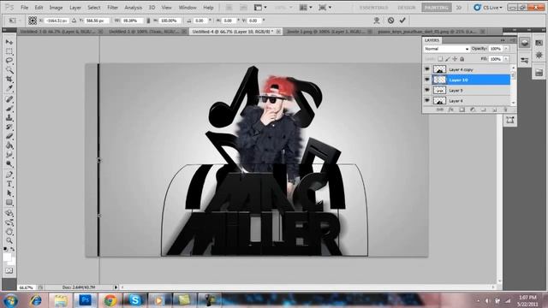This screenshot has width=548, height=308.
Task: Open the Fill slider arrow
Action: pos(506,59)
